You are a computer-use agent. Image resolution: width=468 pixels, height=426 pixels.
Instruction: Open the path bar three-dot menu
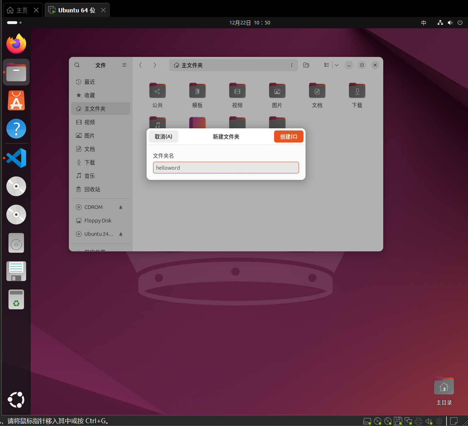pyautogui.click(x=292, y=65)
